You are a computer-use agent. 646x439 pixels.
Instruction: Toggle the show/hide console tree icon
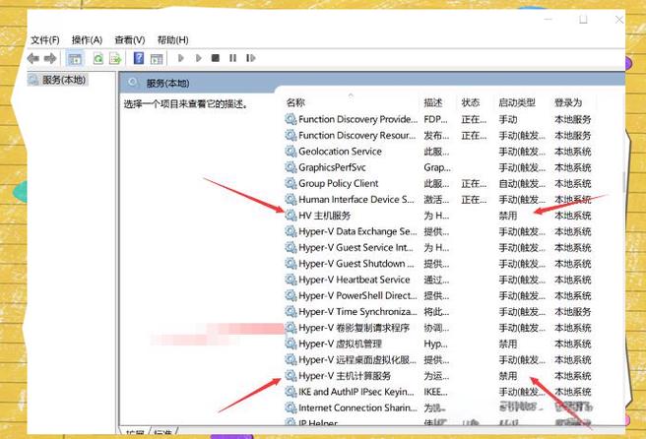tap(75, 58)
